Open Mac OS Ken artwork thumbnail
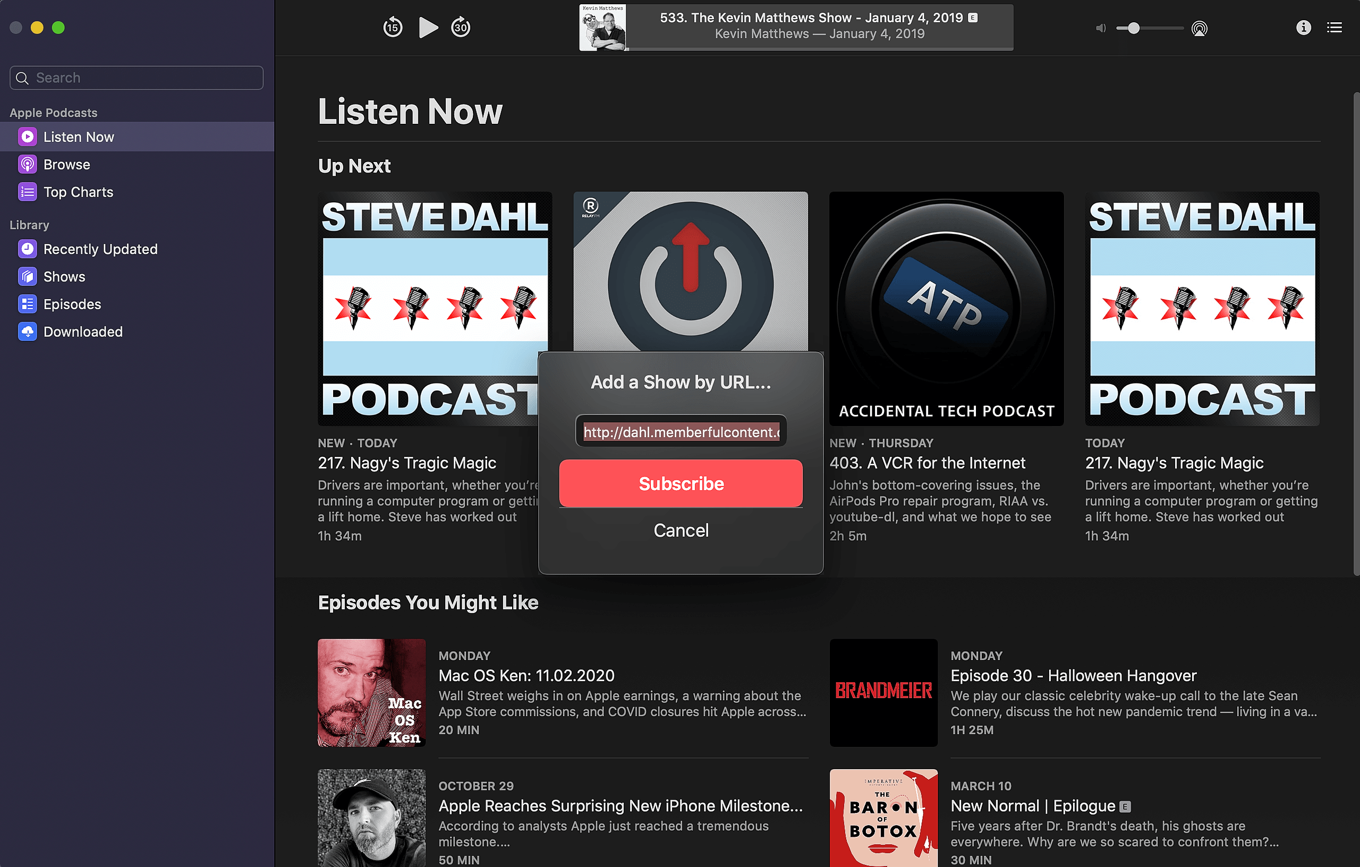Image resolution: width=1360 pixels, height=867 pixels. tap(372, 693)
